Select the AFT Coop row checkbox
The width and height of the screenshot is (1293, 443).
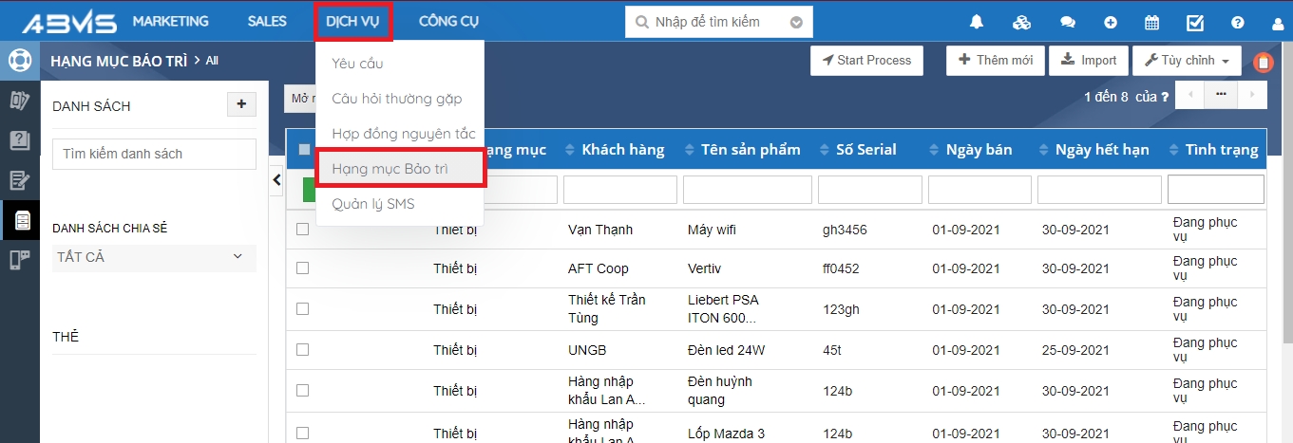(302, 268)
